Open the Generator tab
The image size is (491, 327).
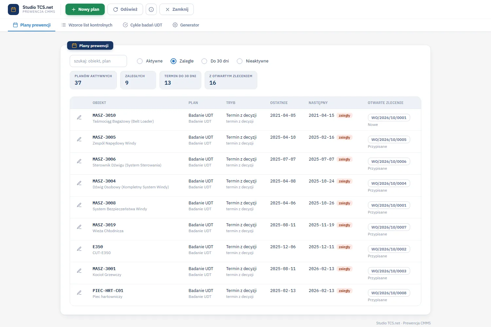(186, 25)
